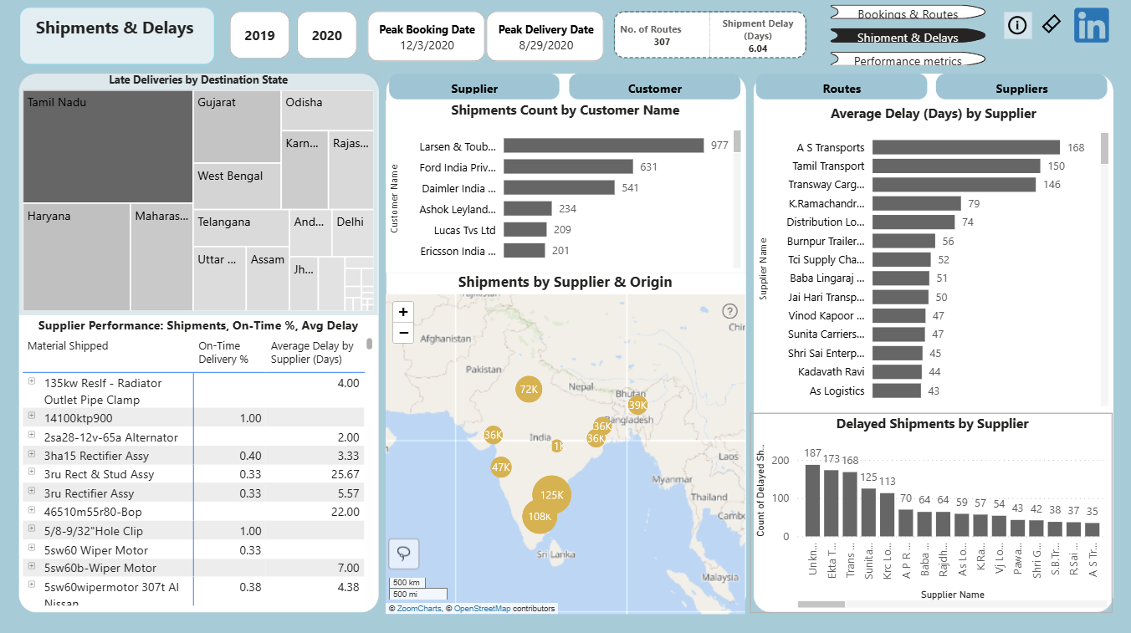Image resolution: width=1131 pixels, height=633 pixels.
Task: Filter the report to year 2019
Action: pyautogui.click(x=259, y=35)
